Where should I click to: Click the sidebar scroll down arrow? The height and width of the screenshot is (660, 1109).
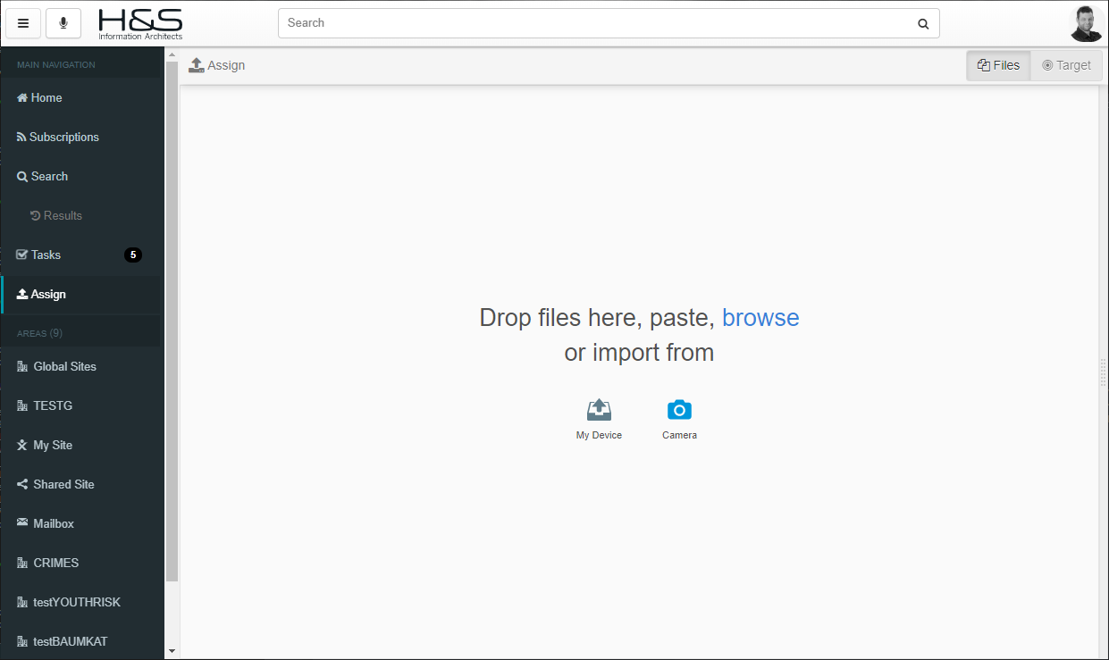tap(172, 651)
